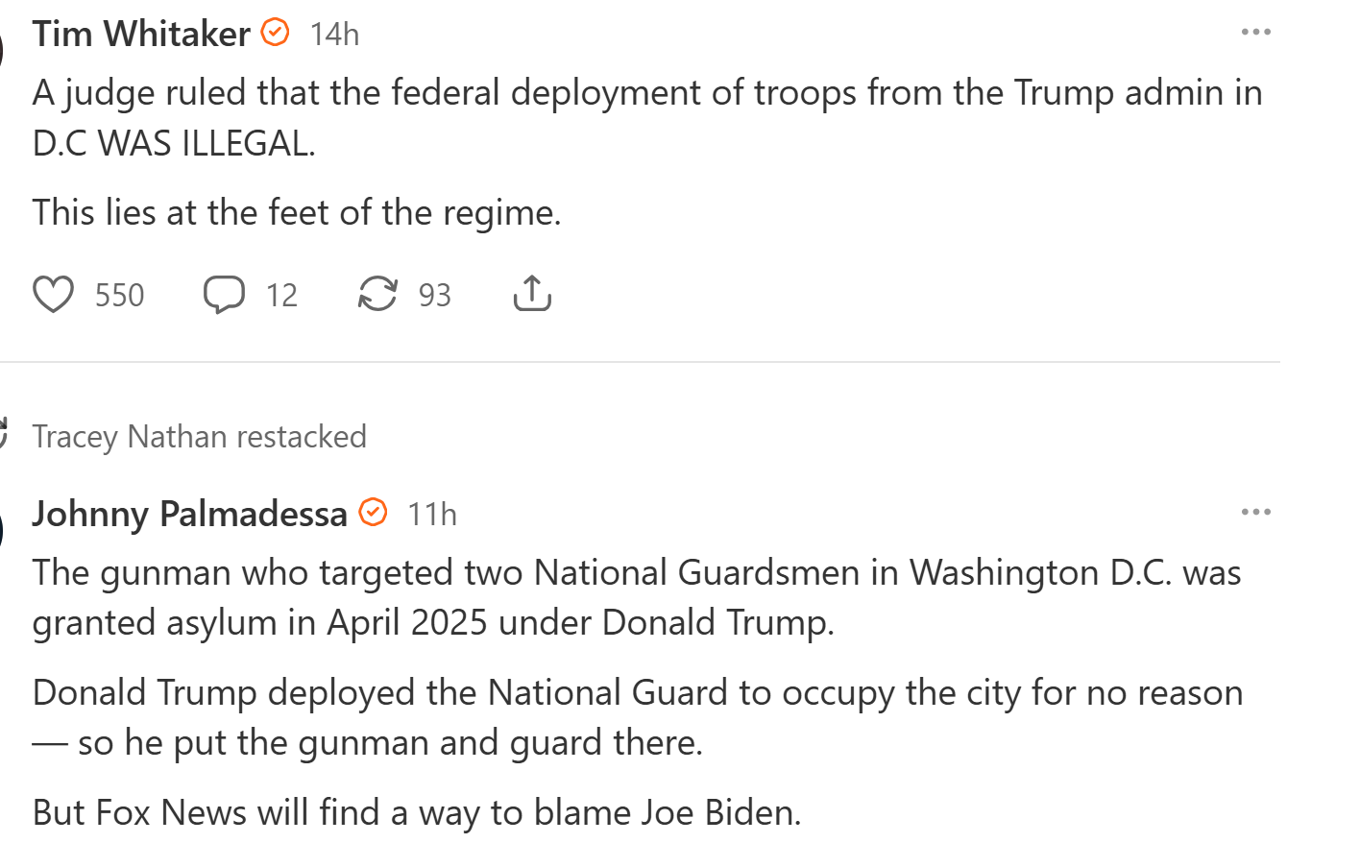View the 550 likes count
Image resolution: width=1360 pixels, height=867 pixels.
click(x=119, y=295)
